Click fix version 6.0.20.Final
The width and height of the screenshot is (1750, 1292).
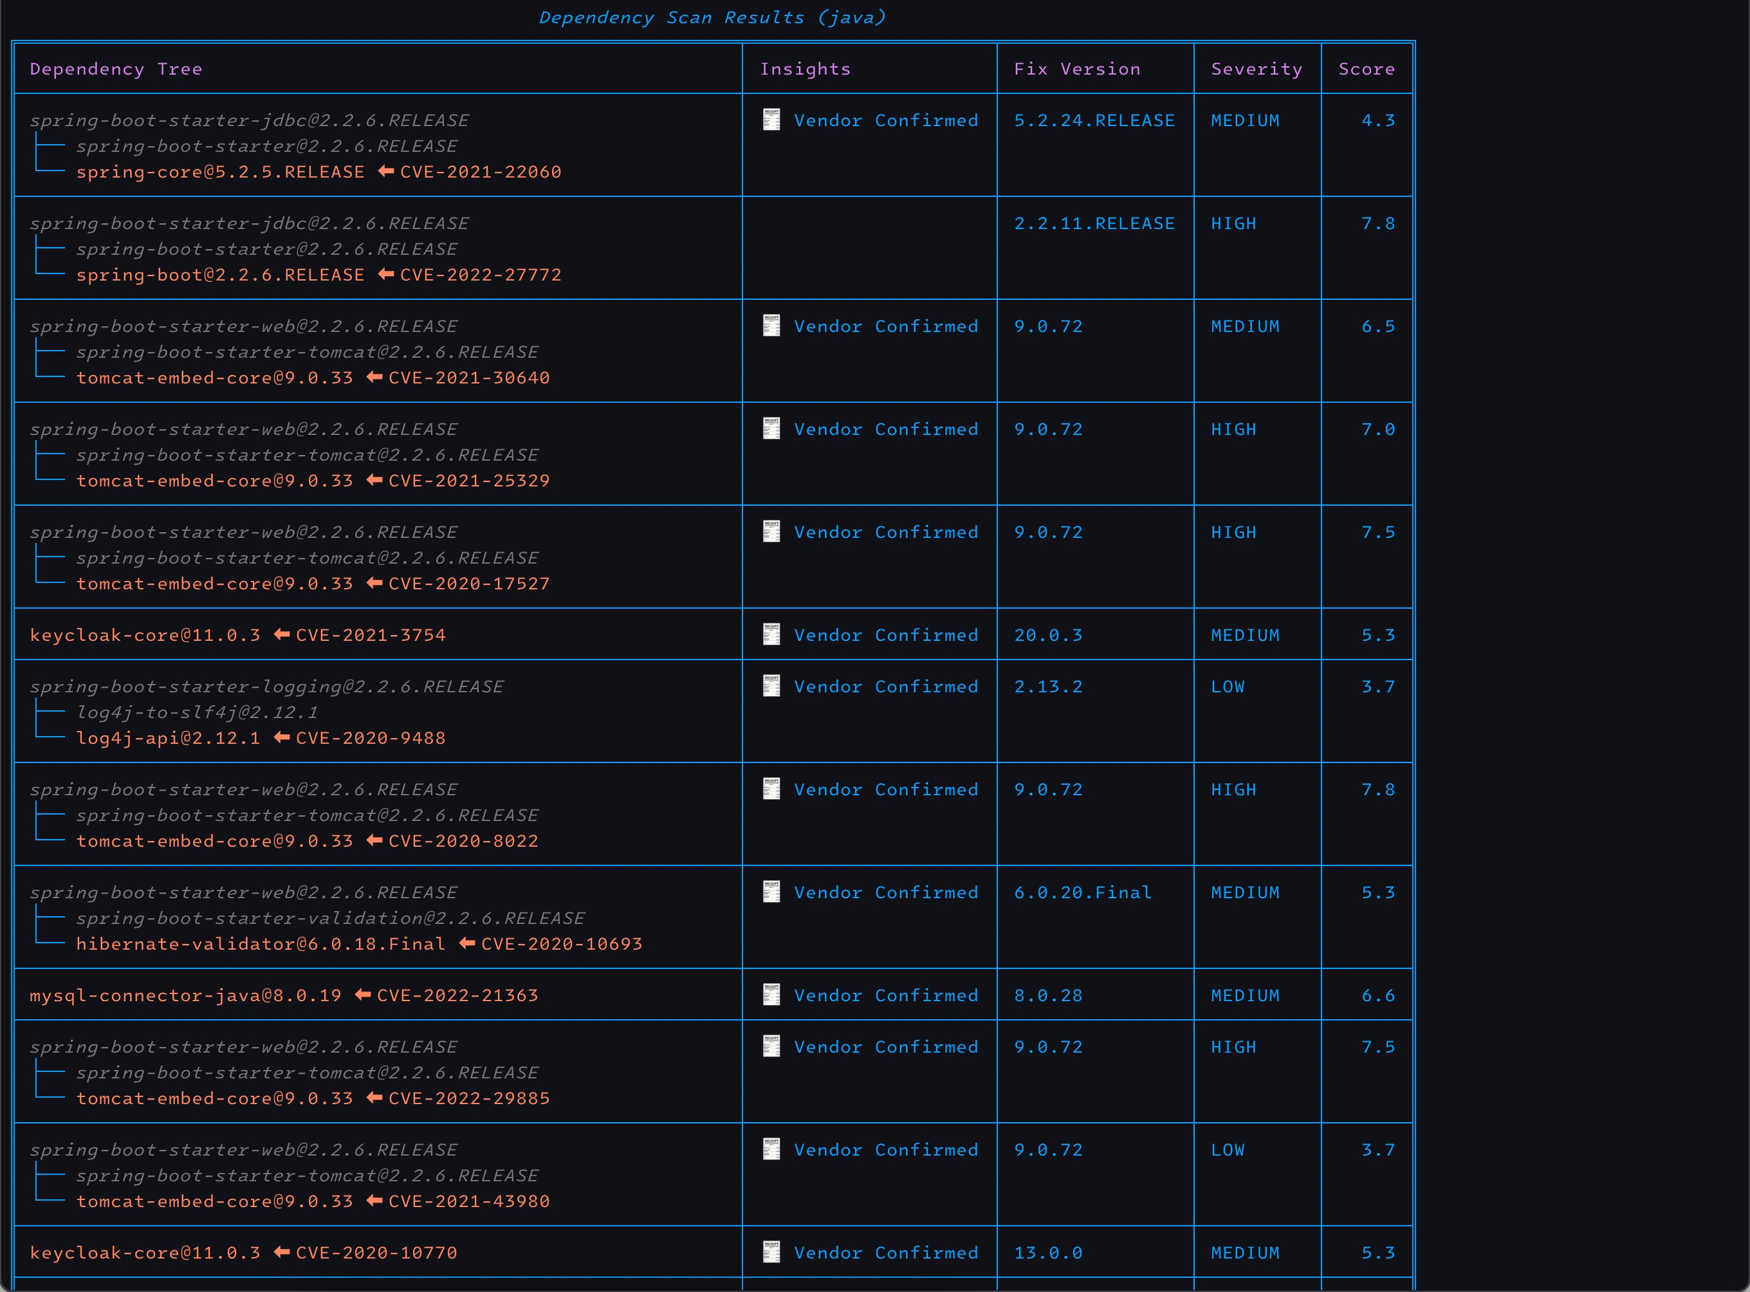[x=1082, y=892]
